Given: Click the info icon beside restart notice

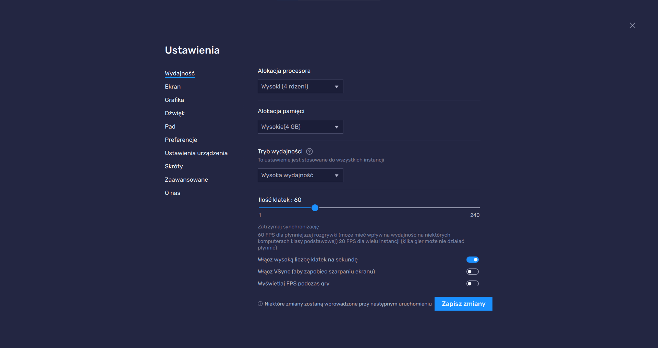Looking at the screenshot, I should point(260,304).
